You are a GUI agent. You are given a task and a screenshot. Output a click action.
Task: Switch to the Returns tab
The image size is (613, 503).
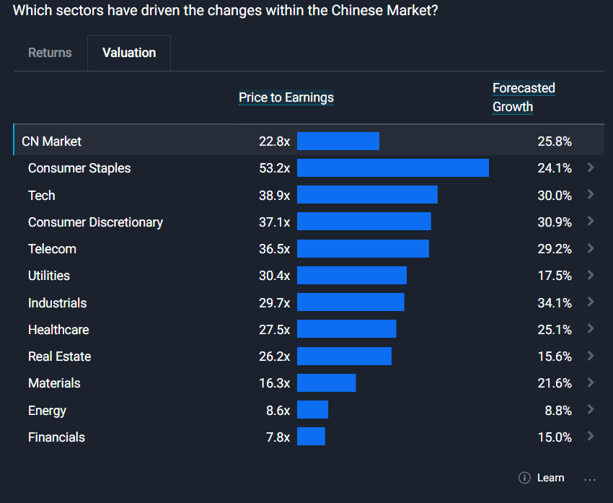tap(50, 53)
